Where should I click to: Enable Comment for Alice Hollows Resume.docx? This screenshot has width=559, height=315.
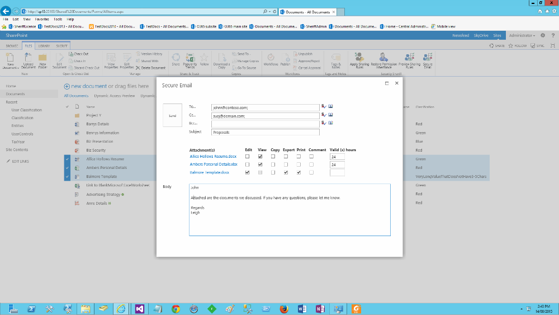point(311,156)
